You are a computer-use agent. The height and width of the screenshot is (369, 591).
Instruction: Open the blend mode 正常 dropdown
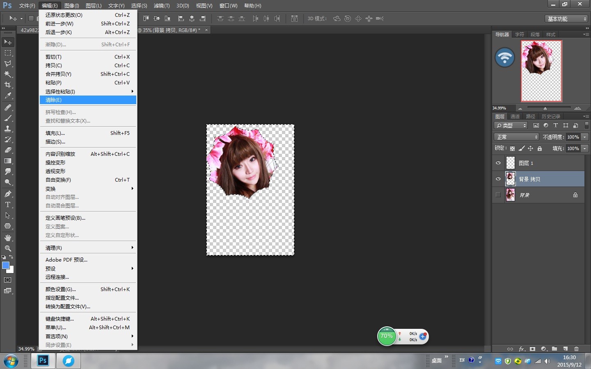(x=516, y=137)
